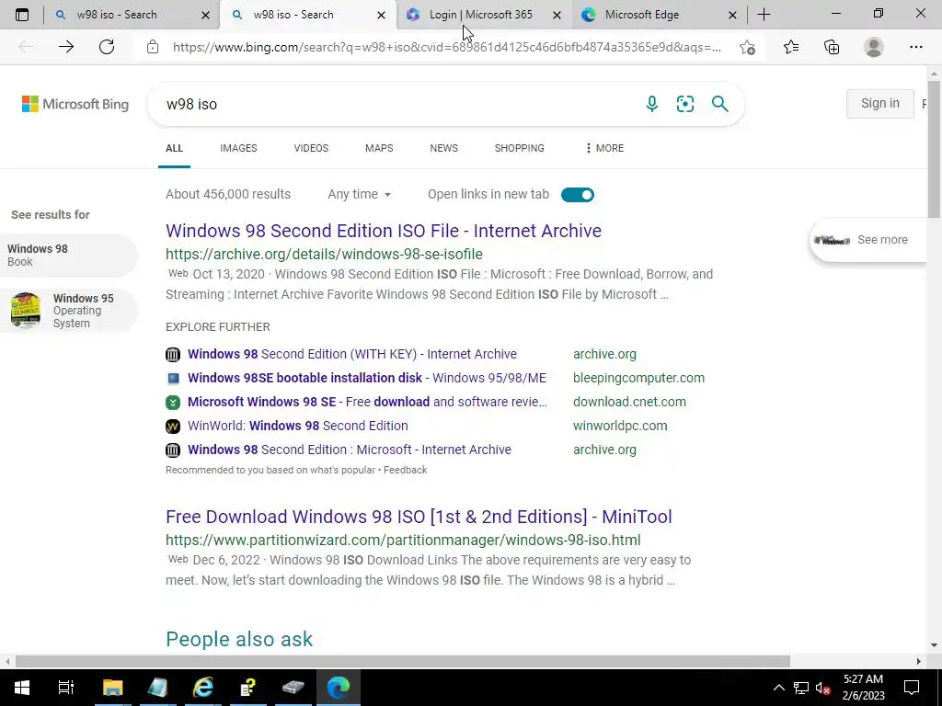The height and width of the screenshot is (706, 942).
Task: Search by voice microphone icon
Action: click(652, 104)
